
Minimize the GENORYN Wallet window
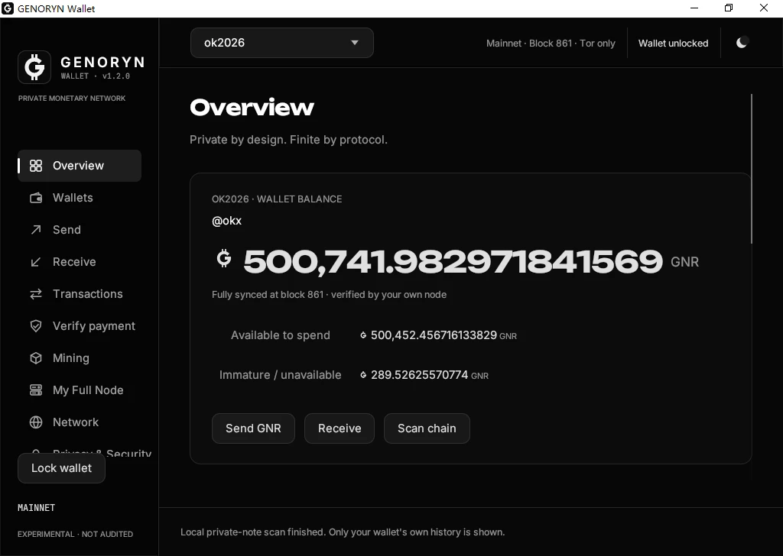tap(694, 8)
